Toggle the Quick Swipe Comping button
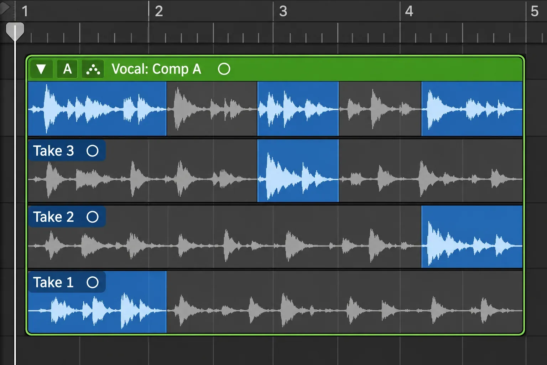 (x=93, y=69)
